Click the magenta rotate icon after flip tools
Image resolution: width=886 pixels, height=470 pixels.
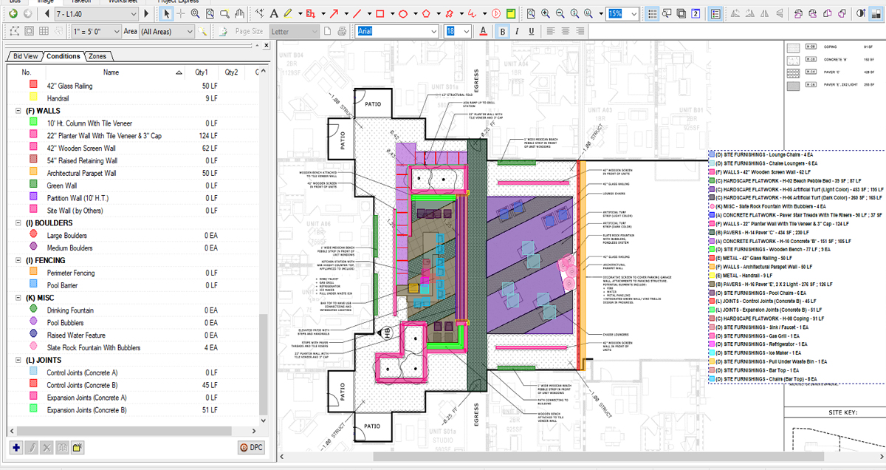[798, 14]
